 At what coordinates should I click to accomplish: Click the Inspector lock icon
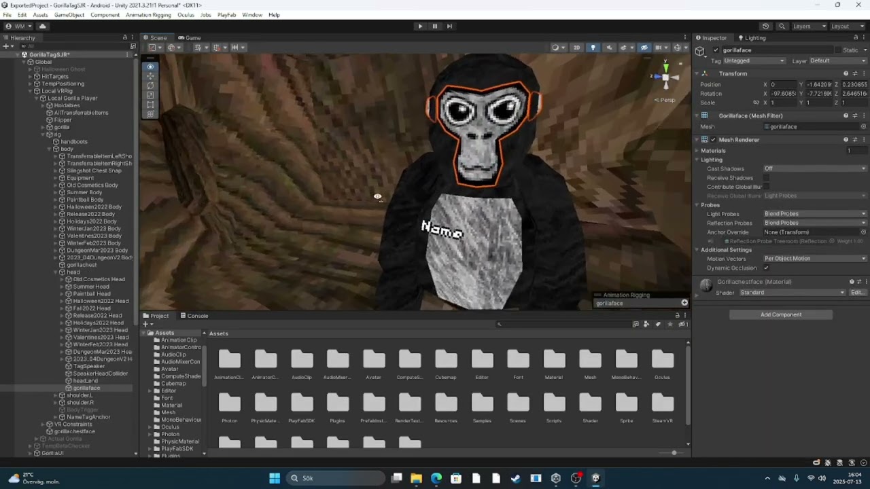tap(856, 38)
